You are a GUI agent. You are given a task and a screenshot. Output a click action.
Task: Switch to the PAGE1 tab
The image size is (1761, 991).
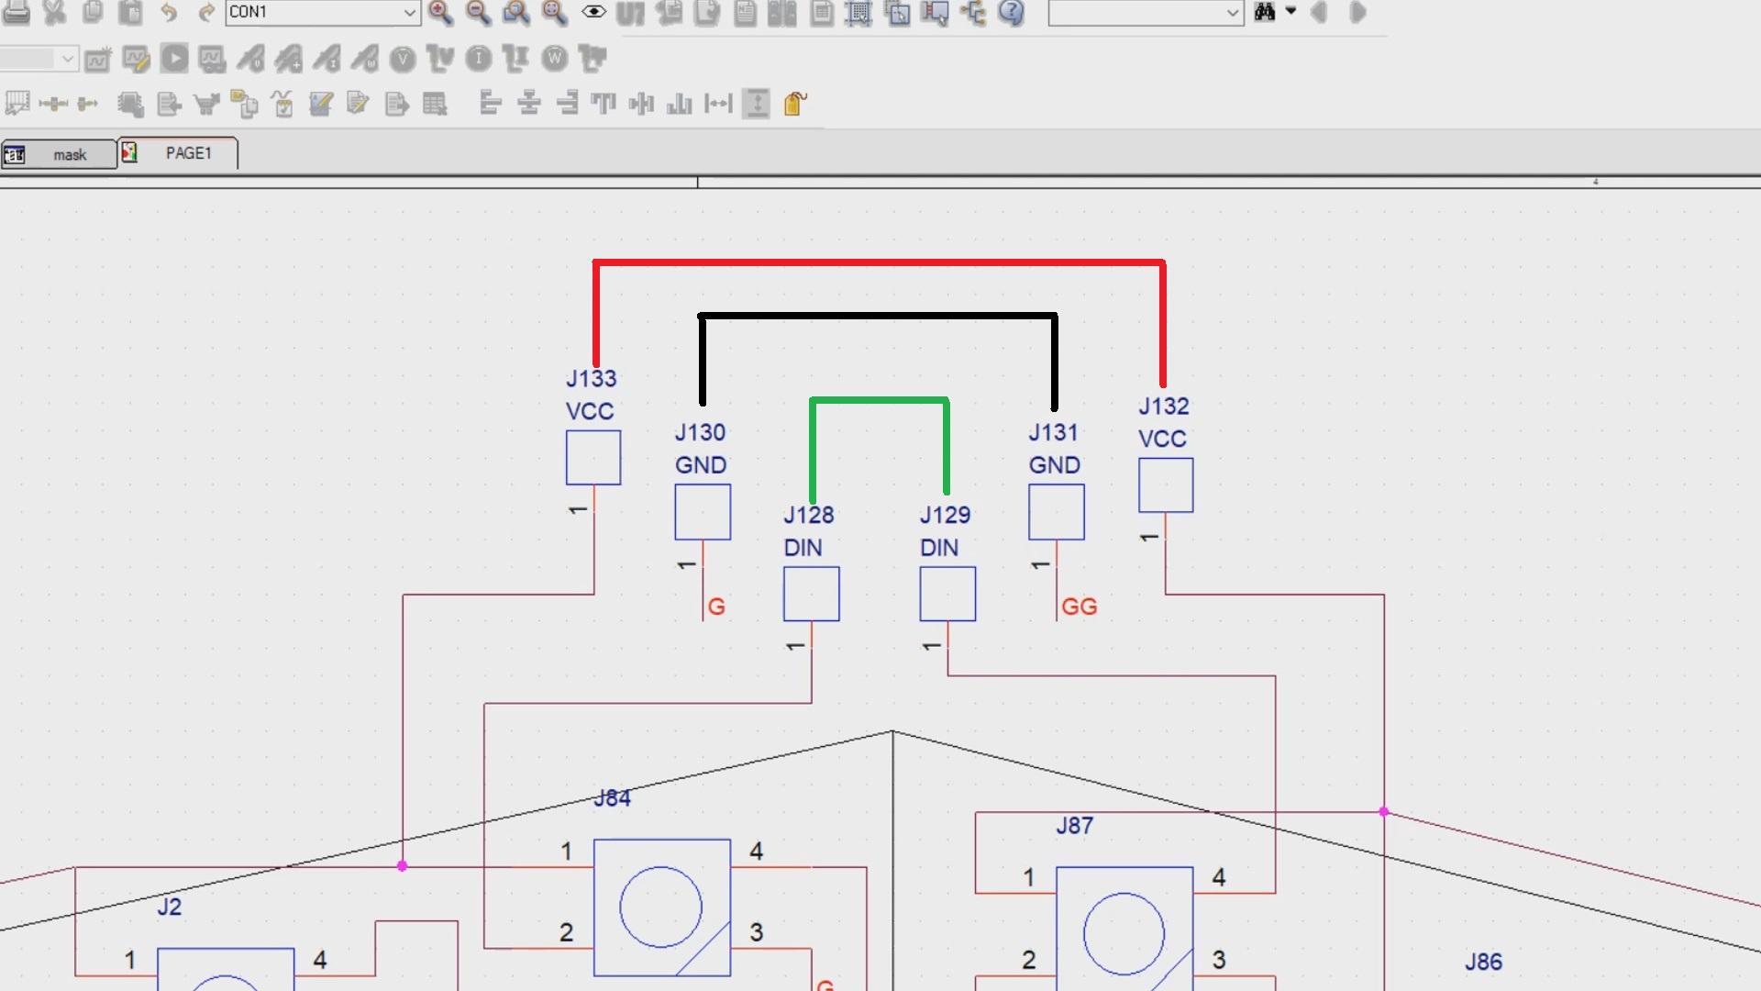tap(187, 153)
